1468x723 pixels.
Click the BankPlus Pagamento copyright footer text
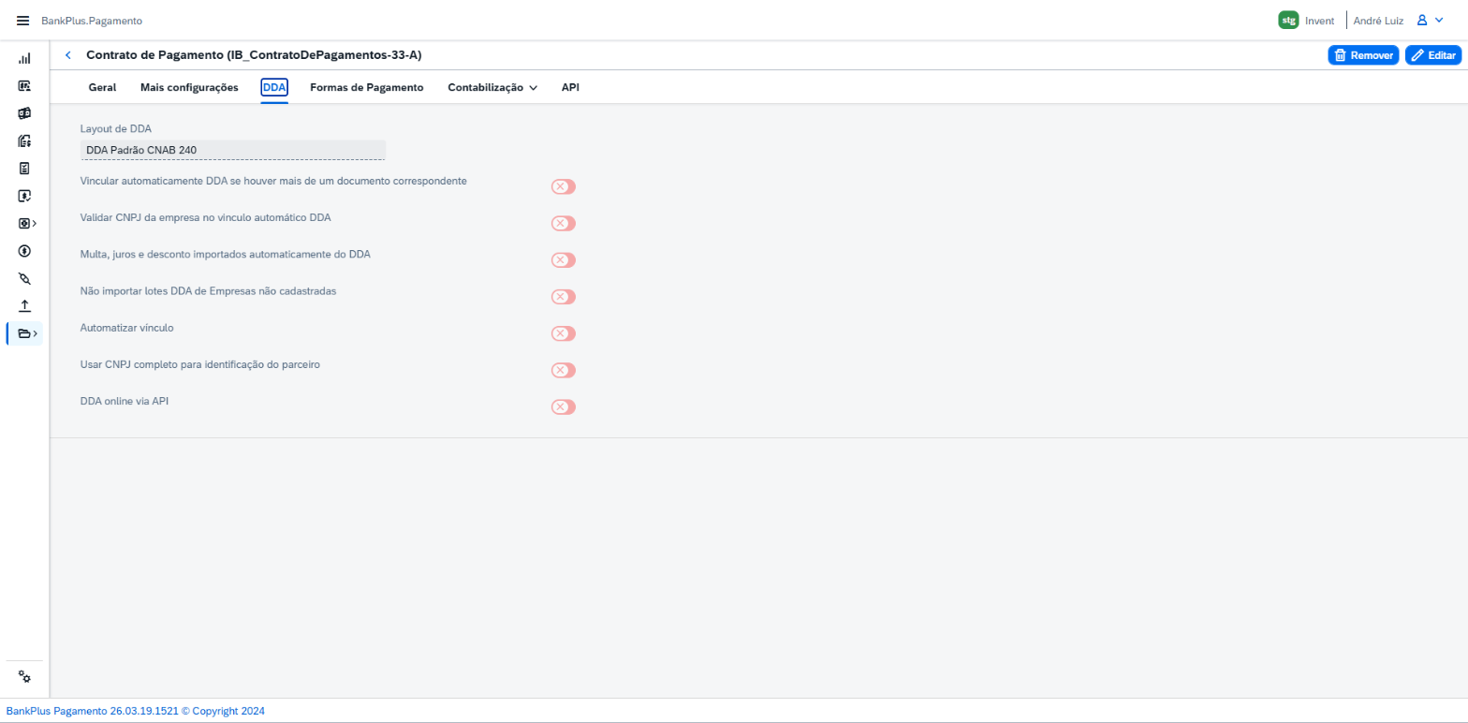[x=136, y=711]
